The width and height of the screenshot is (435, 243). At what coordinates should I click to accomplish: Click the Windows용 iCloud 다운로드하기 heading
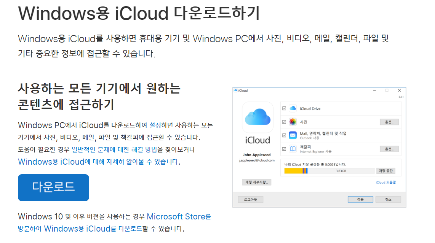[x=139, y=13]
